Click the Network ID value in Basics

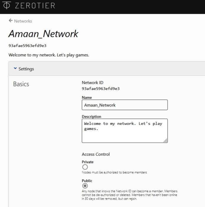click(100, 88)
